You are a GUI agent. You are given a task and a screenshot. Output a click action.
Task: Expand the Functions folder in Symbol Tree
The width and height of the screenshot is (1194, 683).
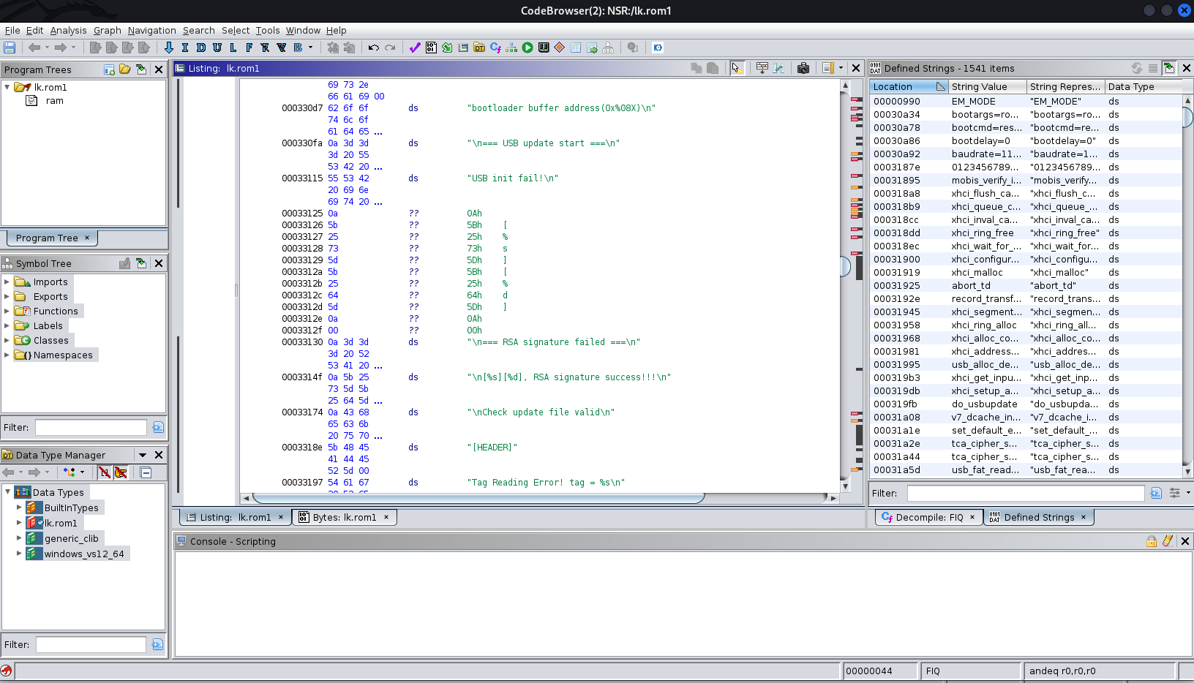tap(7, 311)
